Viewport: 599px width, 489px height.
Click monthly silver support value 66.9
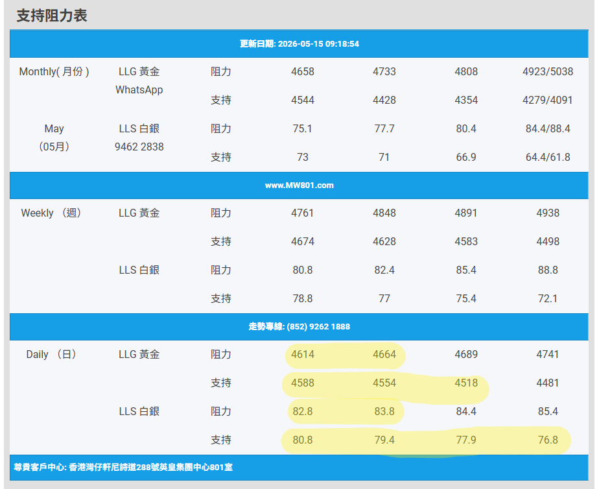[466, 157]
